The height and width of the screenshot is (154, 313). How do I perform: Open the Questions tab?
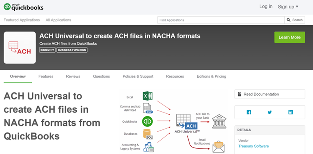coord(101,76)
